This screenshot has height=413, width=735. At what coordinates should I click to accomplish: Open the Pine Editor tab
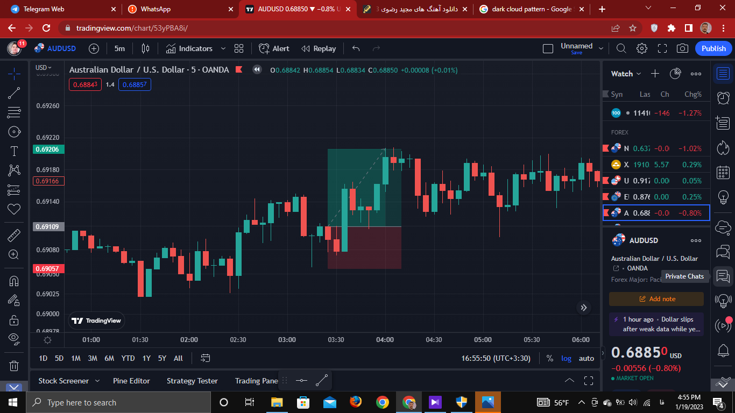point(131,381)
